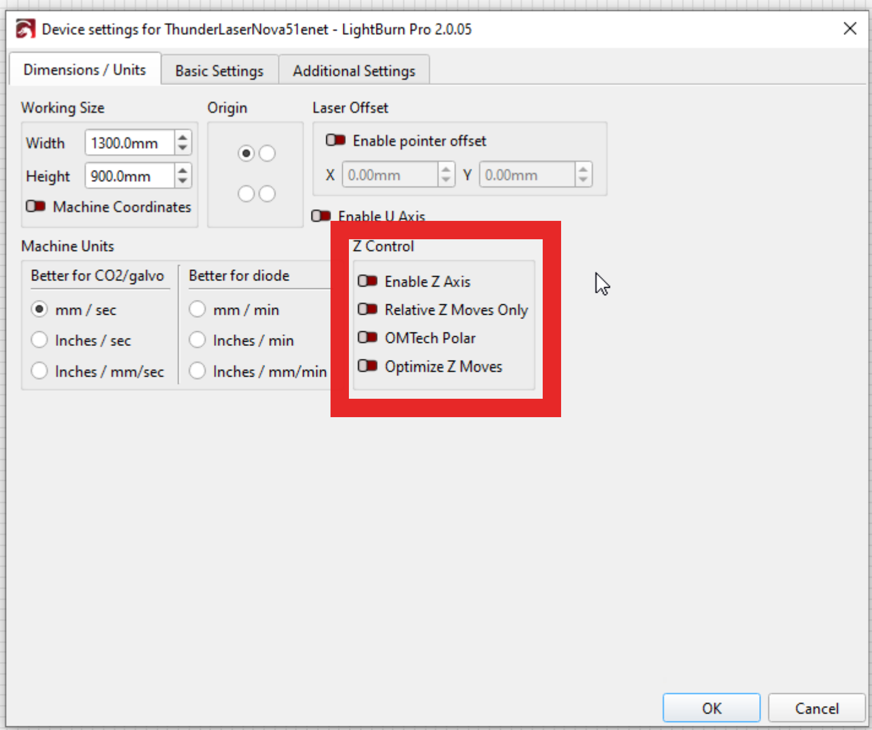
Task: Switch to the Basic Settings tab
Action: (x=219, y=71)
